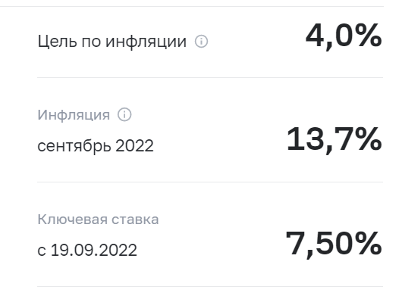Select the сентябрь 2022 date text
Image resolution: width=402 pixels, height=296 pixels.
[x=96, y=146]
